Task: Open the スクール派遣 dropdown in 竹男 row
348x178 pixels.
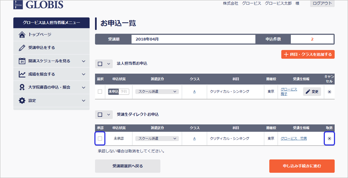Action: tap(157, 138)
